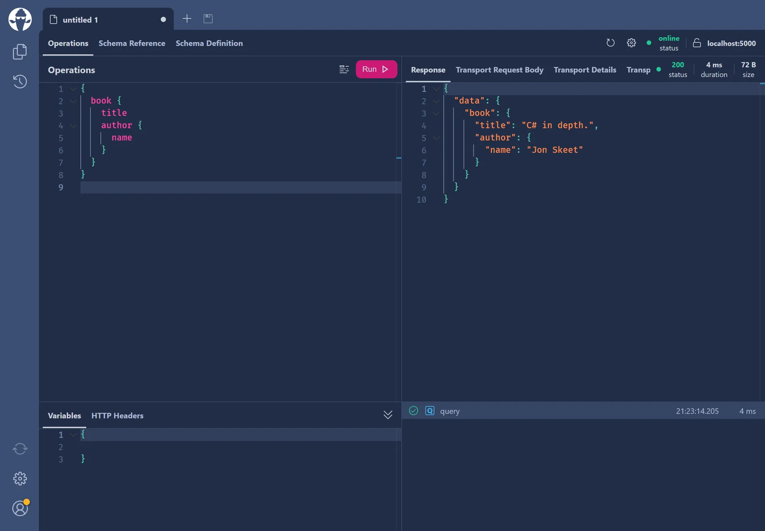Click the sync icon at the bottom sidebar
The width and height of the screenshot is (765, 531).
click(x=20, y=449)
